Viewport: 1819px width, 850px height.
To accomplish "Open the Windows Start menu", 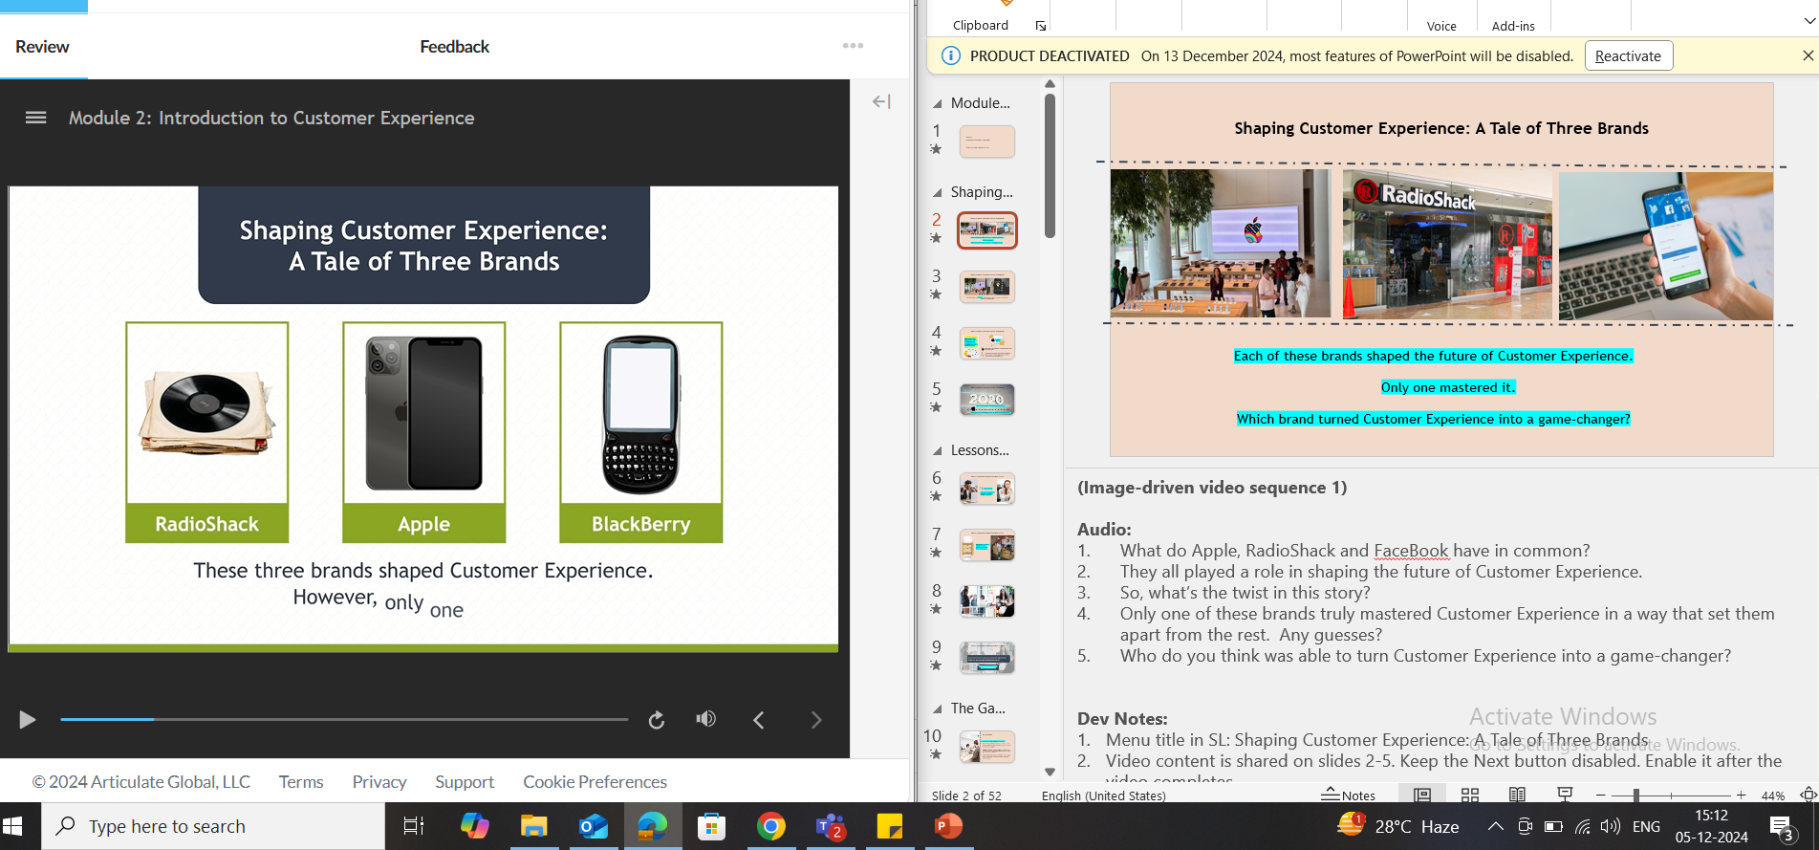I will point(13,826).
